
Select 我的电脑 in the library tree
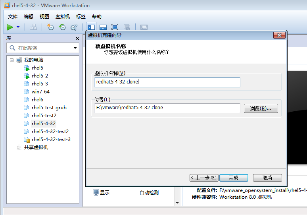(x=33, y=60)
